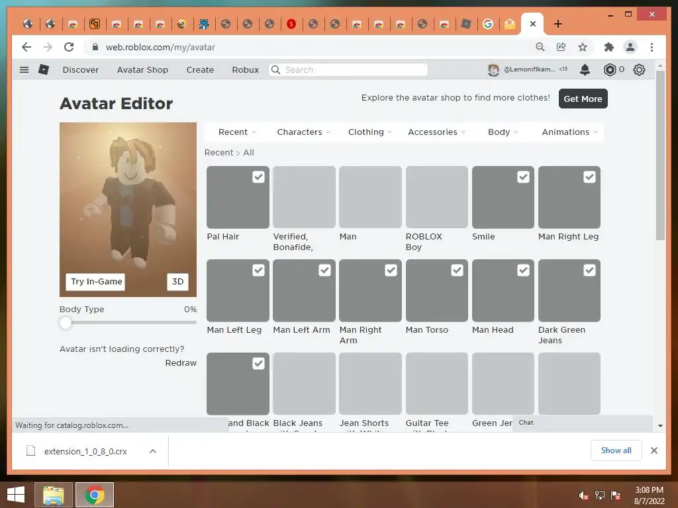Uncheck the Pal Hair item

[258, 177]
